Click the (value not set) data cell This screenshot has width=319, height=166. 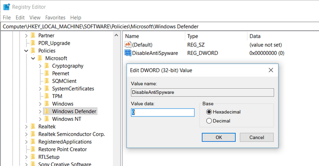click(x=266, y=45)
